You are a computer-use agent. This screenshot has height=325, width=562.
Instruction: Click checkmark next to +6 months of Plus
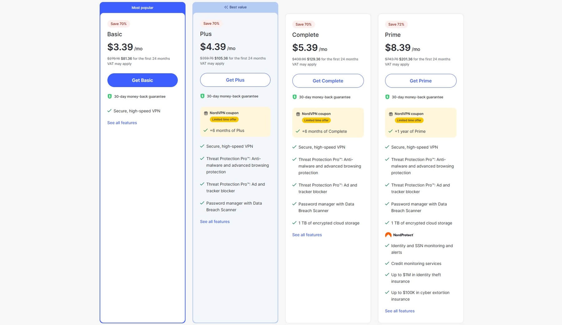point(205,130)
